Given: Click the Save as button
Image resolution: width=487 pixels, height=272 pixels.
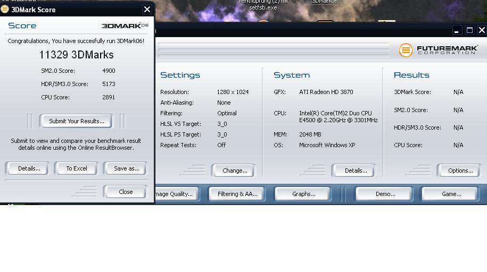Looking at the screenshot, I should coord(126,168).
